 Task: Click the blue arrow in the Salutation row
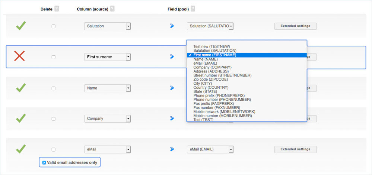pos(172,26)
